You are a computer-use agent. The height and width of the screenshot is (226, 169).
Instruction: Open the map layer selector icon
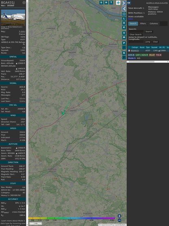[x=118, y=3]
